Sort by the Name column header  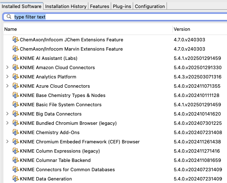[x=88, y=29]
